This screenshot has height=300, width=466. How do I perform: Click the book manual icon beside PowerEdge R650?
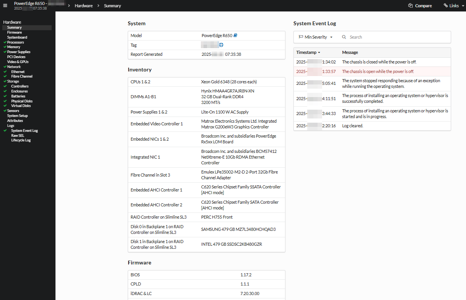click(x=235, y=36)
